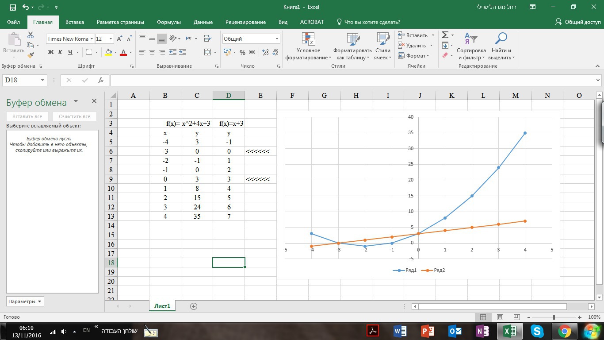Align cell text to the right

coord(162,52)
